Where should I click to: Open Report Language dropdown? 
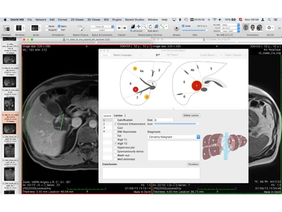pyautogui.click(x=127, y=55)
